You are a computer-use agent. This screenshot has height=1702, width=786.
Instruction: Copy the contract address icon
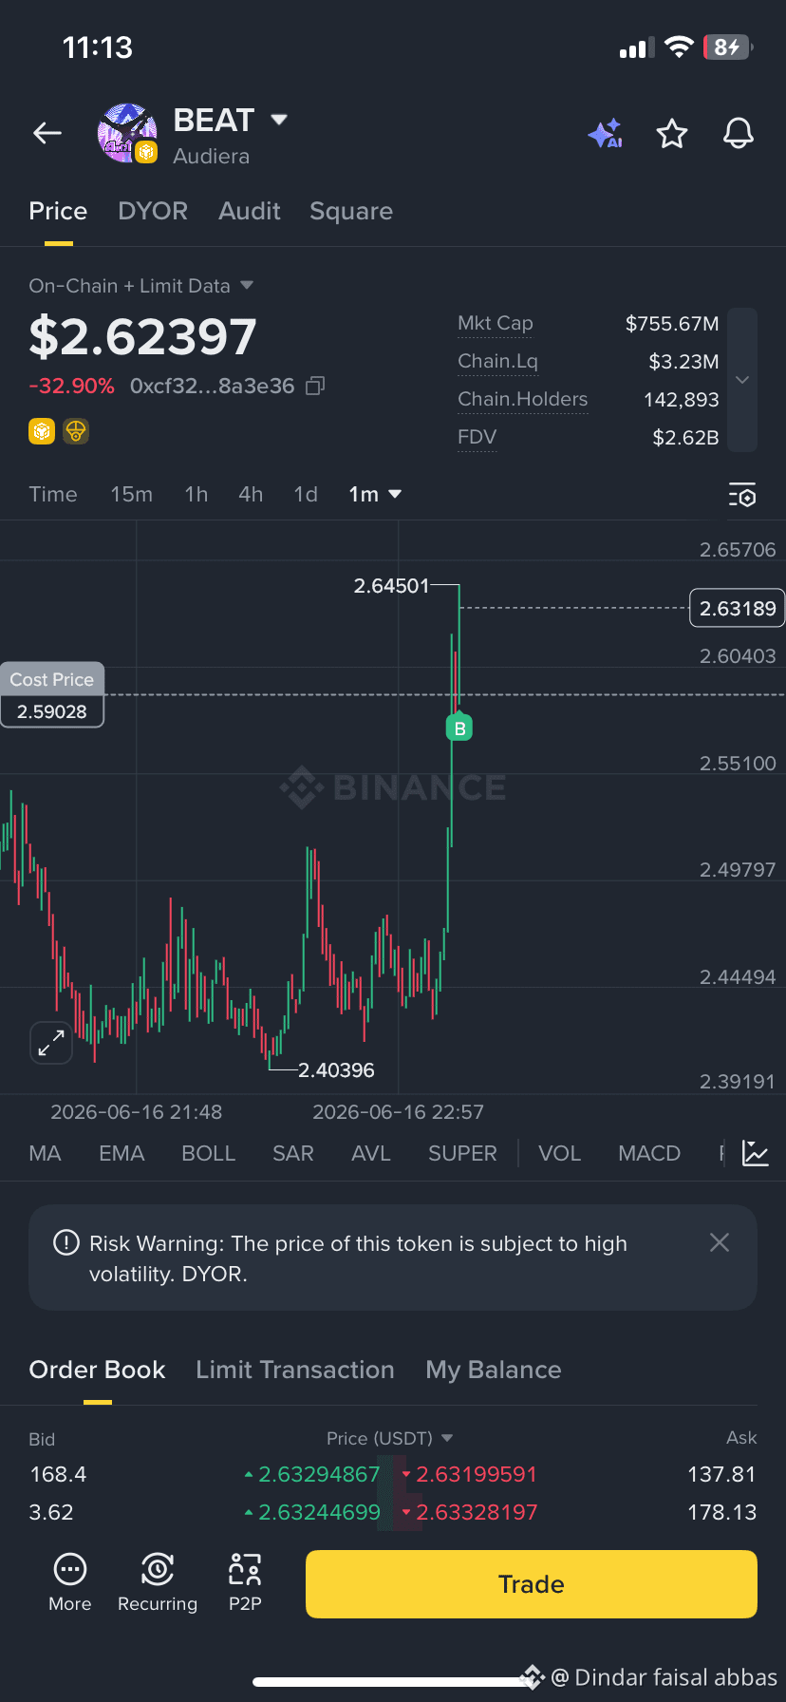315,386
